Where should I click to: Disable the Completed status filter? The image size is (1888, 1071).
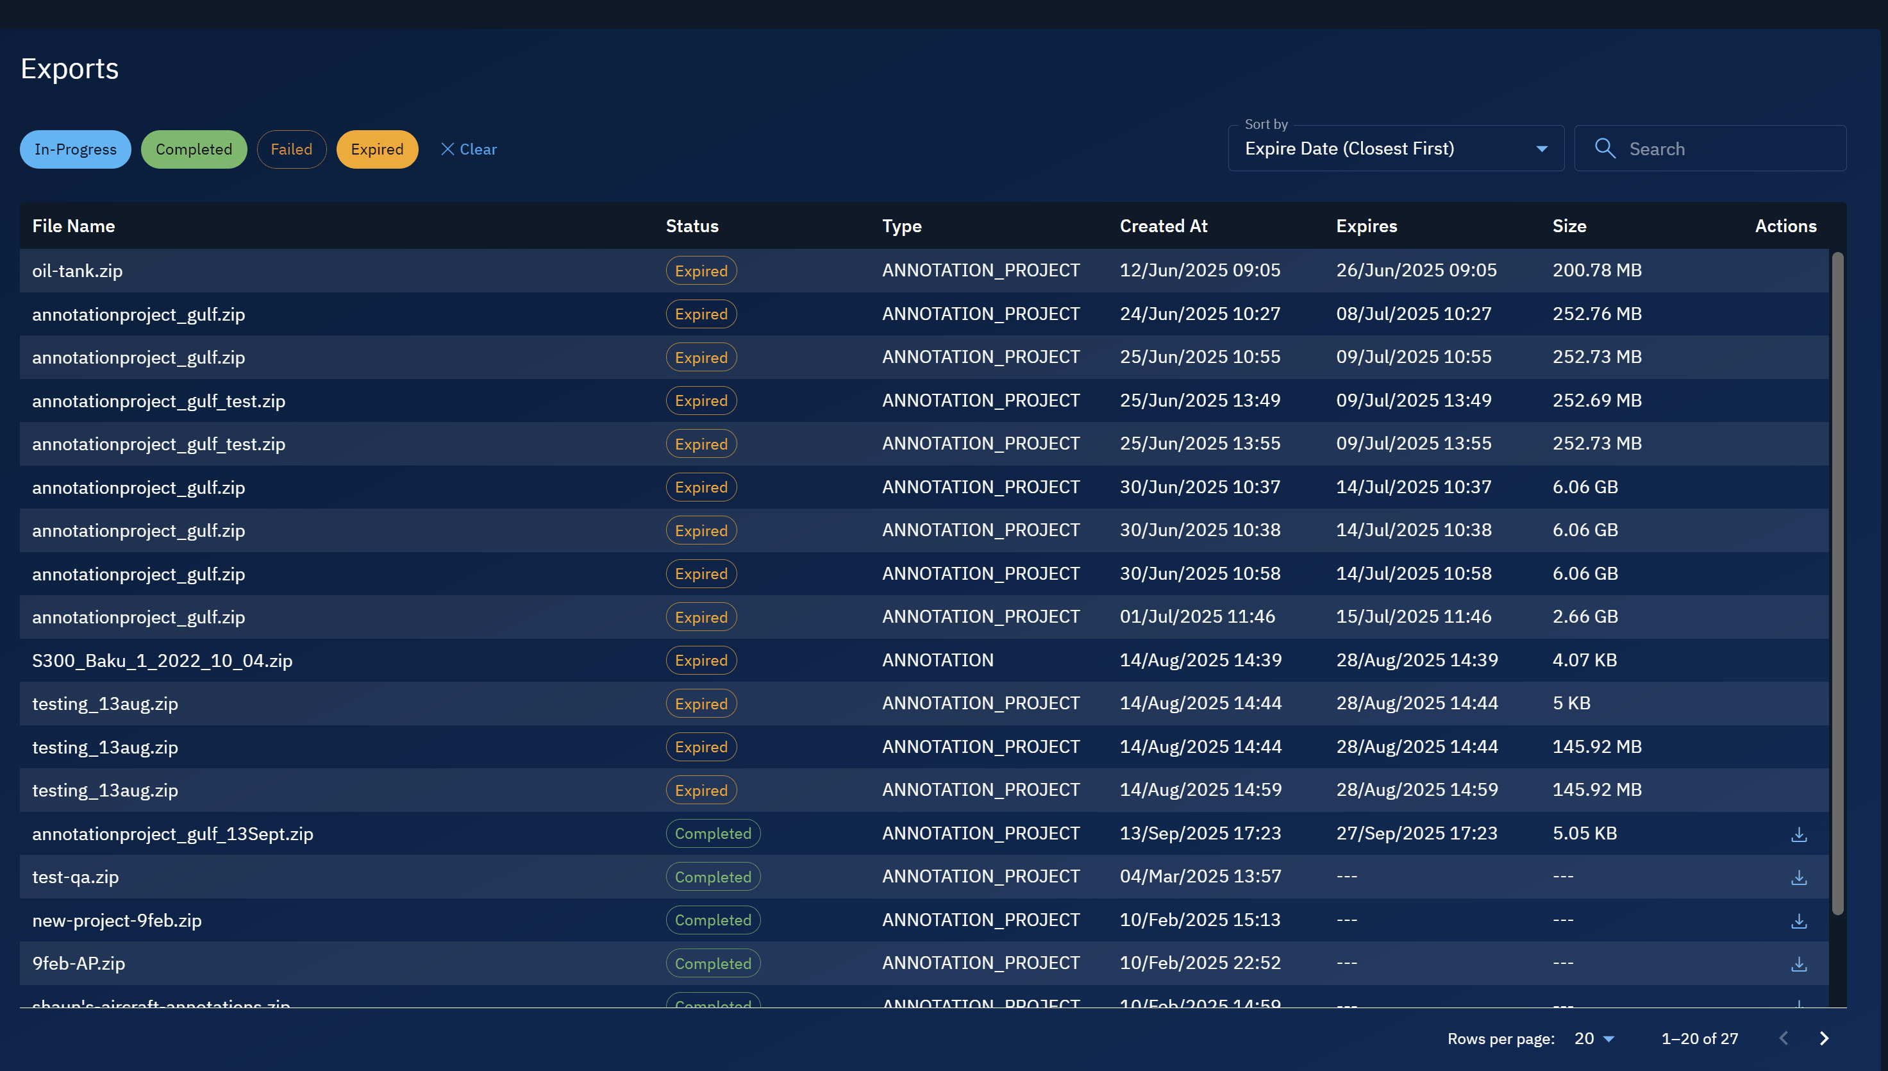pos(194,149)
